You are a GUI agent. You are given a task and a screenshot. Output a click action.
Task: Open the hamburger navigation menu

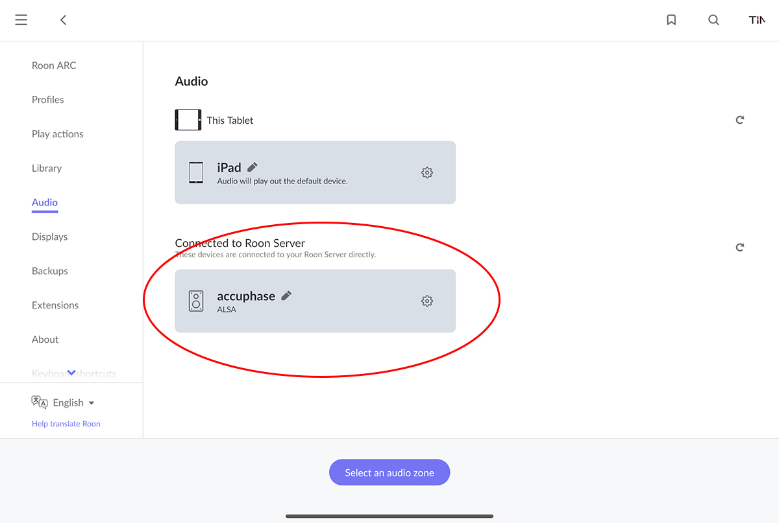(21, 20)
